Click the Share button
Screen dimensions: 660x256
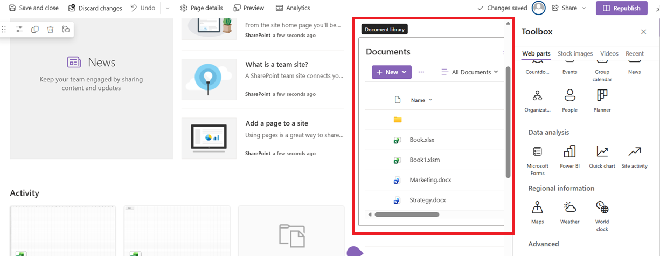coord(565,8)
